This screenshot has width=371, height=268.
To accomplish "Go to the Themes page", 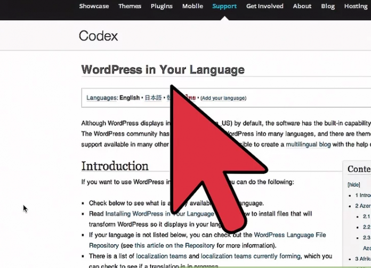I will pos(130,6).
